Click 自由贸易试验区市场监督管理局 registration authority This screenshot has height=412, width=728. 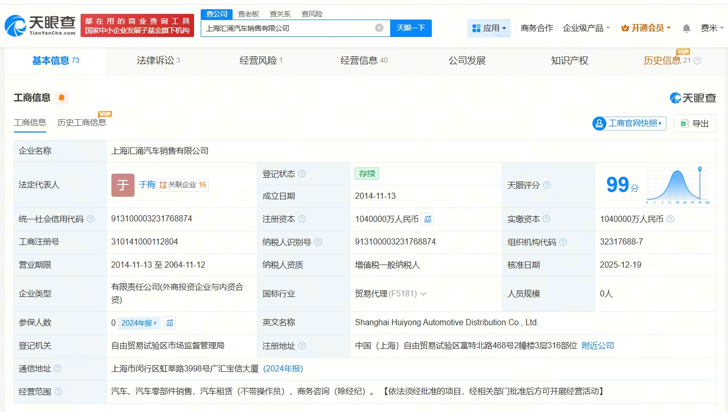pos(168,346)
